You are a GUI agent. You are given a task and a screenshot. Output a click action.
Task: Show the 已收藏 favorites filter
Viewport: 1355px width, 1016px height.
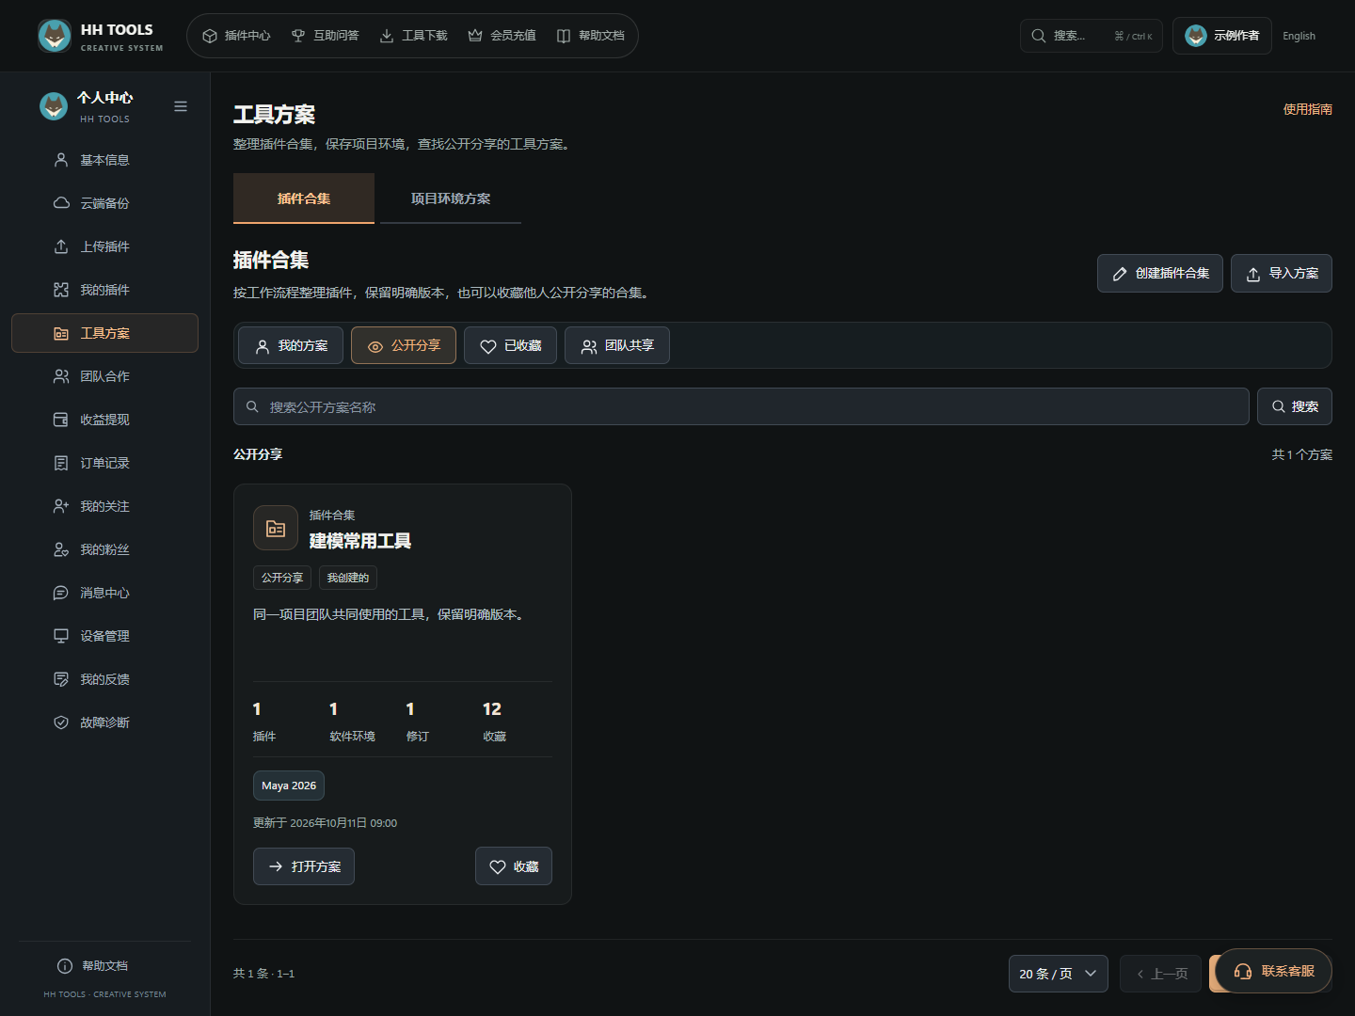click(510, 345)
